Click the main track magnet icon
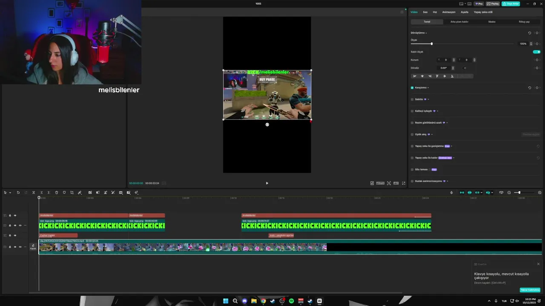This screenshot has height=306, width=545. (x=462, y=193)
